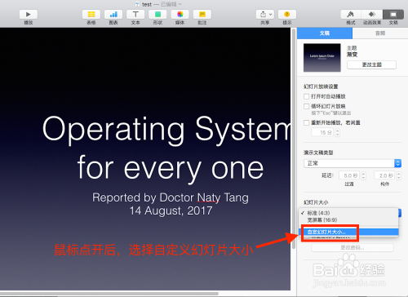Enable auto-play on open checkbox

[307, 96]
